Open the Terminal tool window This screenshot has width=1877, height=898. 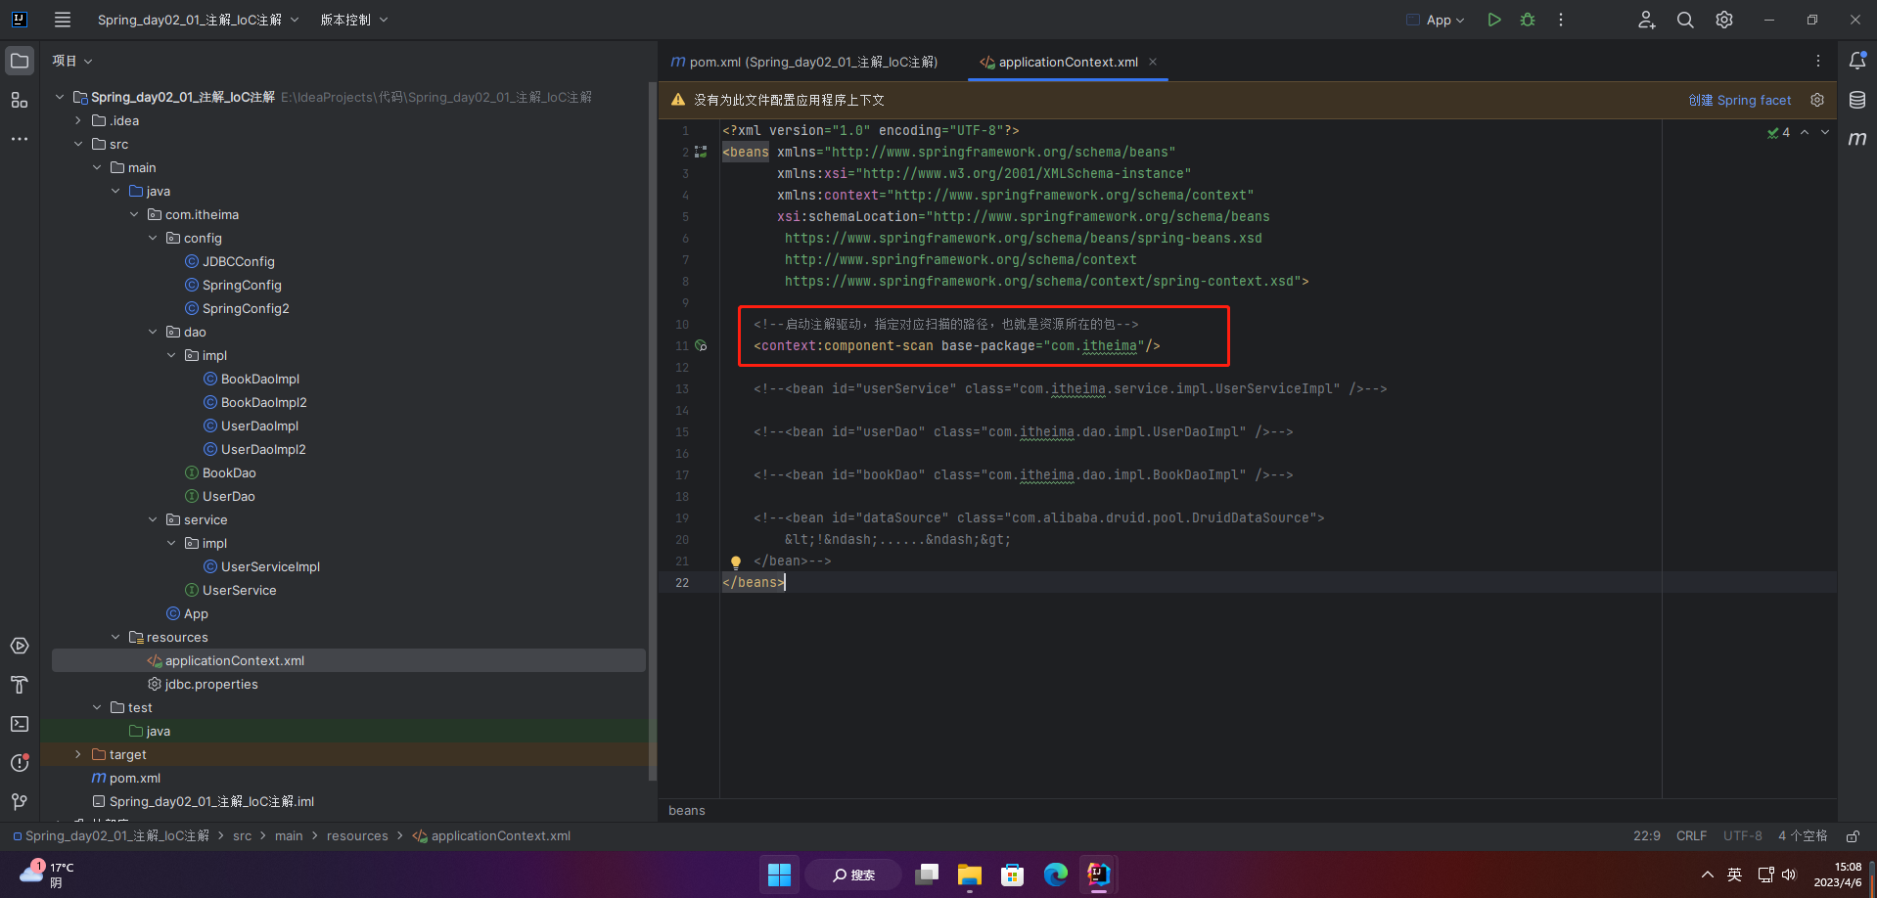[20, 724]
